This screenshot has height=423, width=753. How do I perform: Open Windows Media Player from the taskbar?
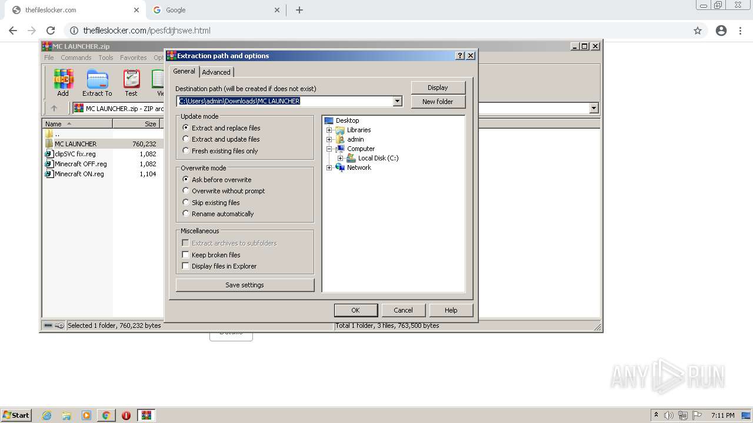[x=86, y=415]
